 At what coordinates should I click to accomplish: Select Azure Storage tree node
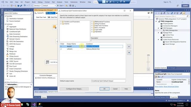pos(170,44)
